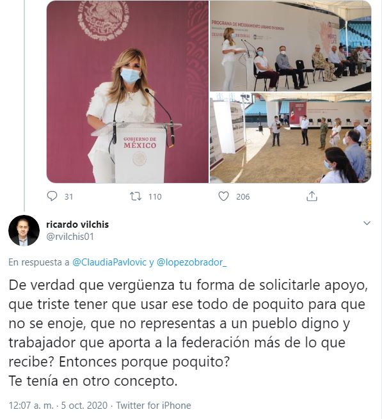This screenshot has height=419, width=382.
Task: Click the 5 oct. 2020 date
Action: tap(84, 406)
